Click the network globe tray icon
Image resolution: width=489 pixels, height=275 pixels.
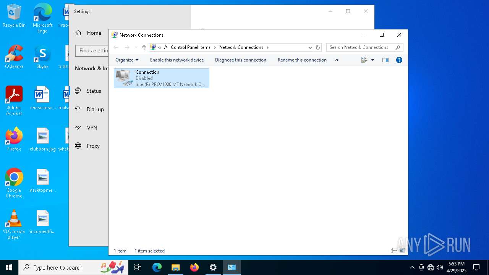click(x=431, y=267)
